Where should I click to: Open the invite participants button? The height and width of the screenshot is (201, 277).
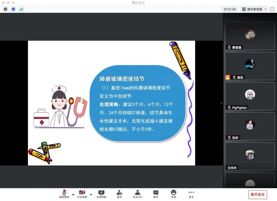119,194
